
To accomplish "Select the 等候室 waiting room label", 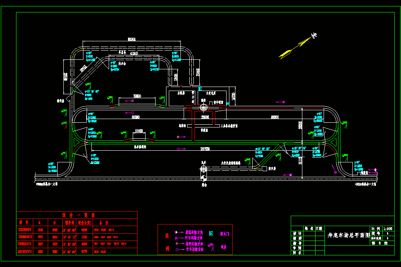I will click(x=204, y=130).
